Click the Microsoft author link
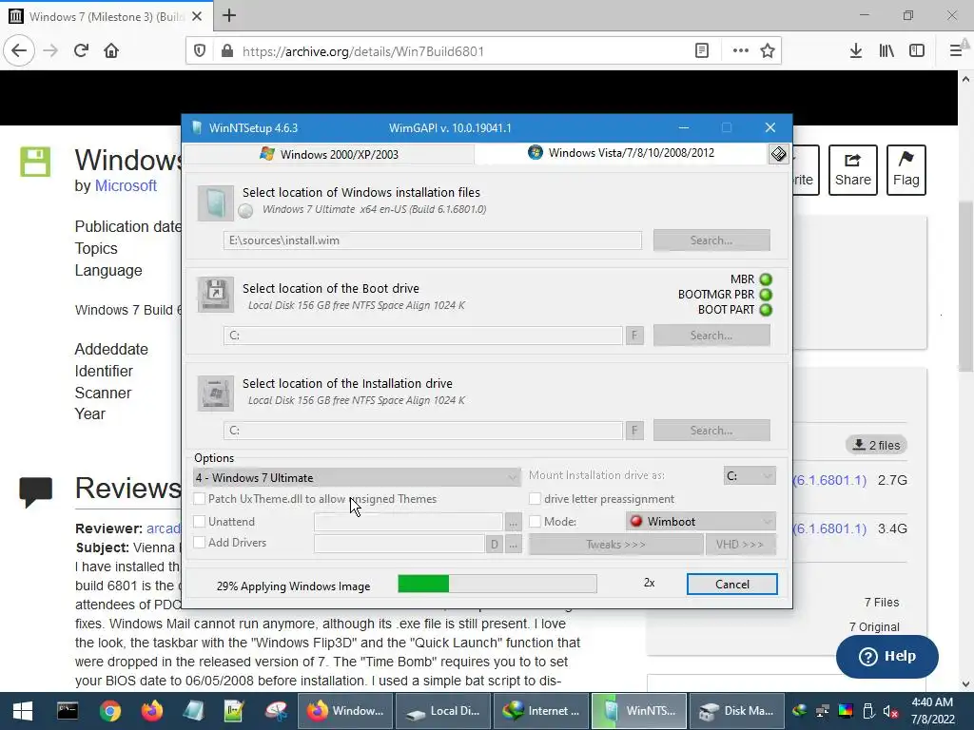This screenshot has height=730, width=974. tap(126, 185)
